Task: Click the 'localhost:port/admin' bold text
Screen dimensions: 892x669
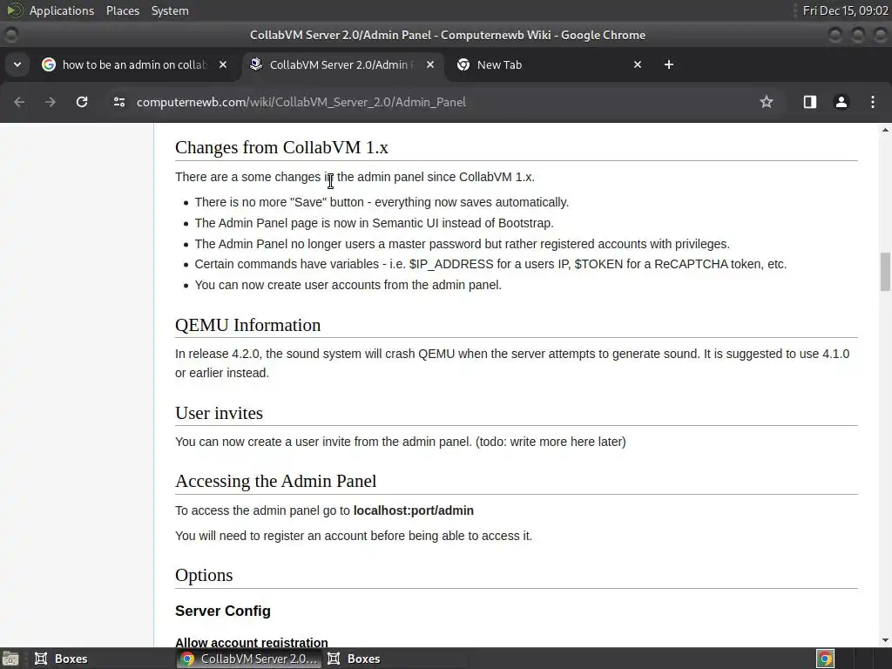Action: (414, 510)
